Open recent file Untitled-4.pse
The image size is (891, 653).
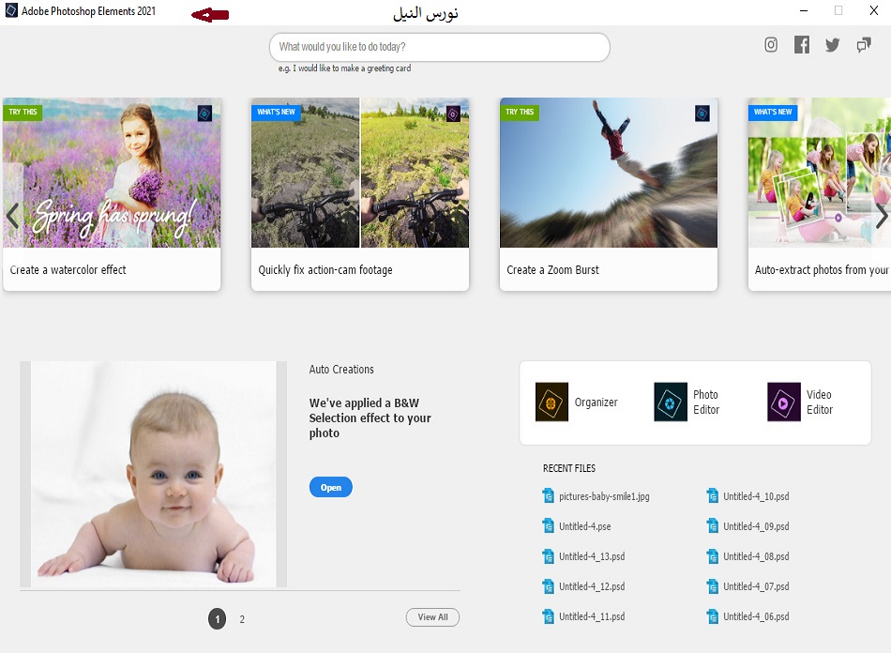tap(584, 526)
